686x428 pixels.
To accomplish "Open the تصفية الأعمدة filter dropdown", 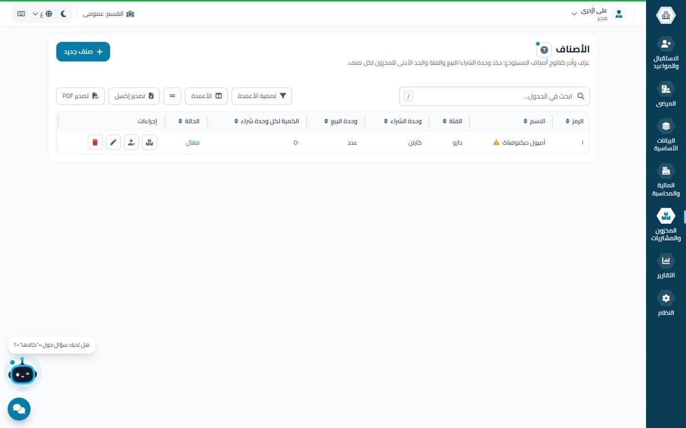I will (x=262, y=96).
